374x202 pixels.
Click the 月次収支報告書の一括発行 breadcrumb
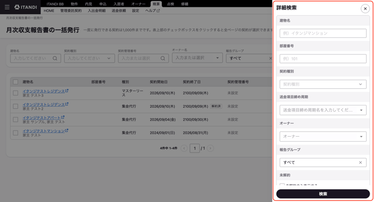[25, 18]
